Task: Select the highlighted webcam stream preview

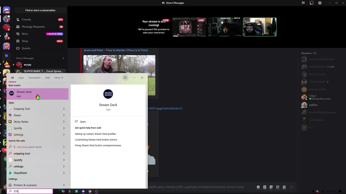Action: point(260,27)
